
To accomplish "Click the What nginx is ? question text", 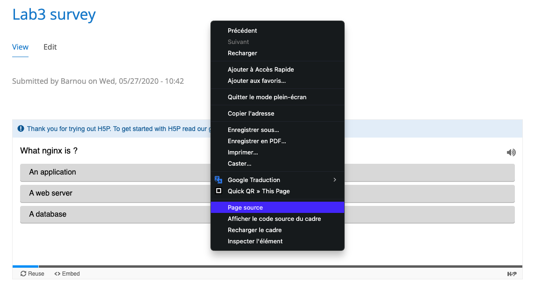I will pos(49,151).
